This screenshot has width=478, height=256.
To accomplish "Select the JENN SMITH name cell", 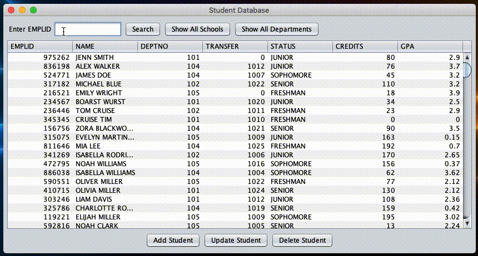I will pos(105,58).
